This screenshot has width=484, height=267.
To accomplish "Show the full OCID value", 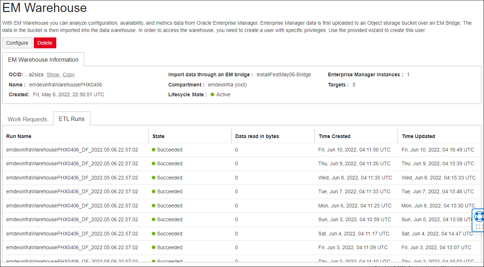I will [x=53, y=74].
